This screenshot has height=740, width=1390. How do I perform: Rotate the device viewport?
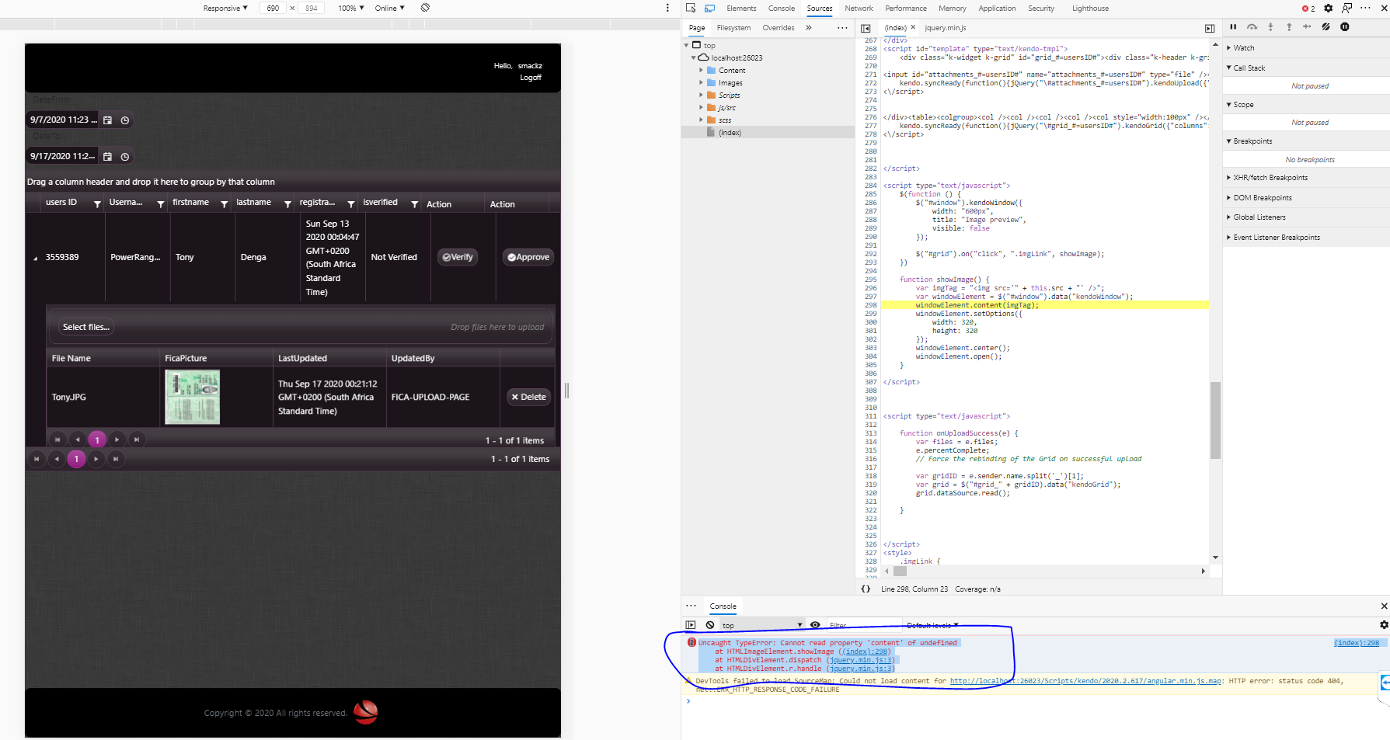[425, 8]
